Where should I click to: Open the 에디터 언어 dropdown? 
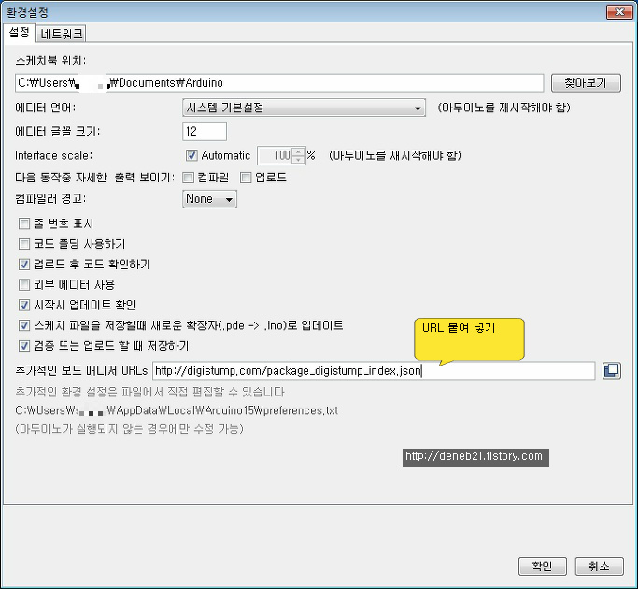point(305,108)
